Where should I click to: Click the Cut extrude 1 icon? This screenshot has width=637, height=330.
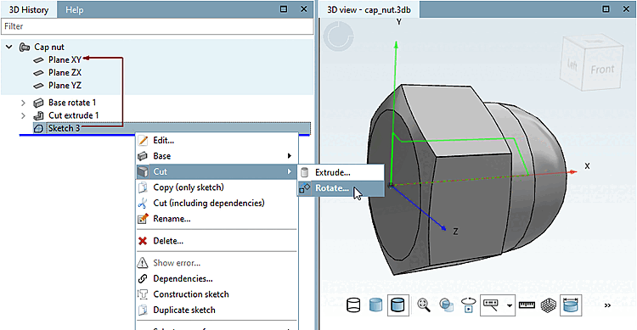tap(38, 115)
